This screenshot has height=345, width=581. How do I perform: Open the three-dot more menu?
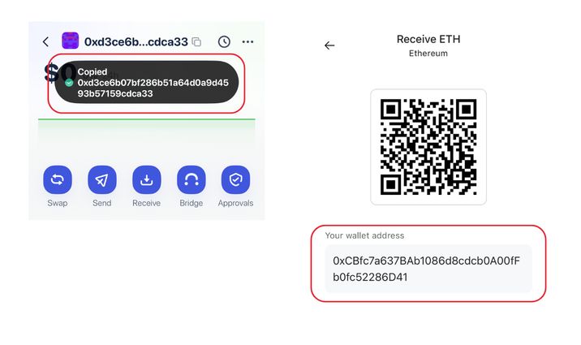tap(247, 42)
